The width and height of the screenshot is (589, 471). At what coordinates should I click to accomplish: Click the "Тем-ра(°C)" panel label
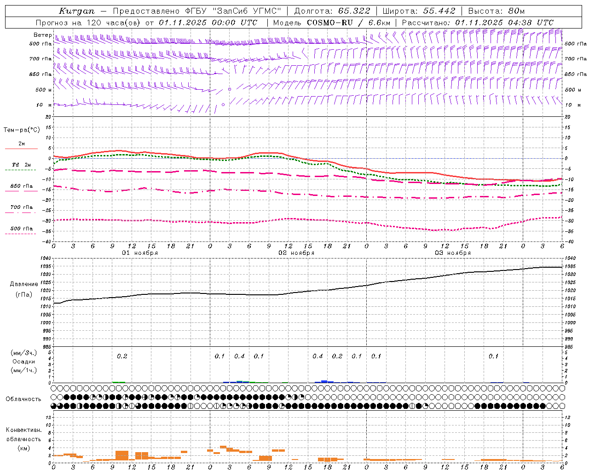pos(22,130)
